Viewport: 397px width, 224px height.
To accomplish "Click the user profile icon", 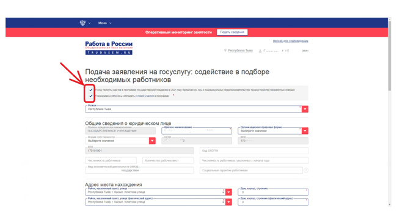I will click(x=260, y=51).
